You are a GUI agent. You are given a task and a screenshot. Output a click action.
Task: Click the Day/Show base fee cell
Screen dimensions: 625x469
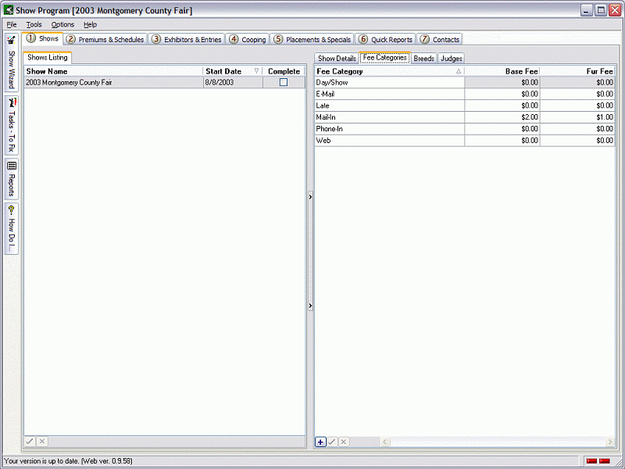[502, 83]
